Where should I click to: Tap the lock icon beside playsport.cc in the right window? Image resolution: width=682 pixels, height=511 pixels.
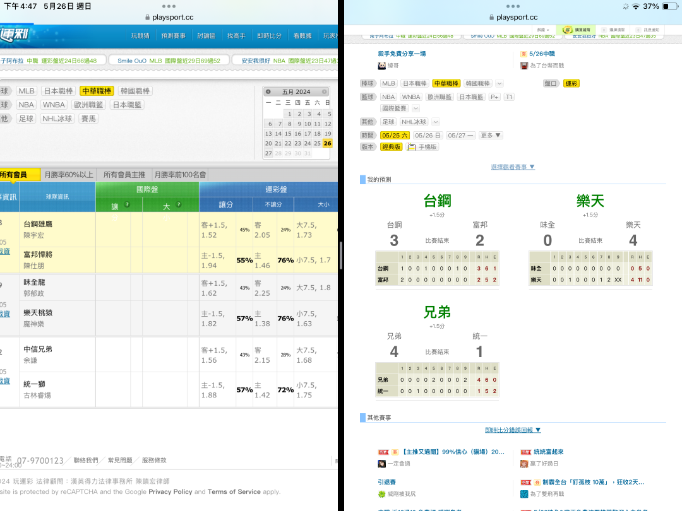492,18
